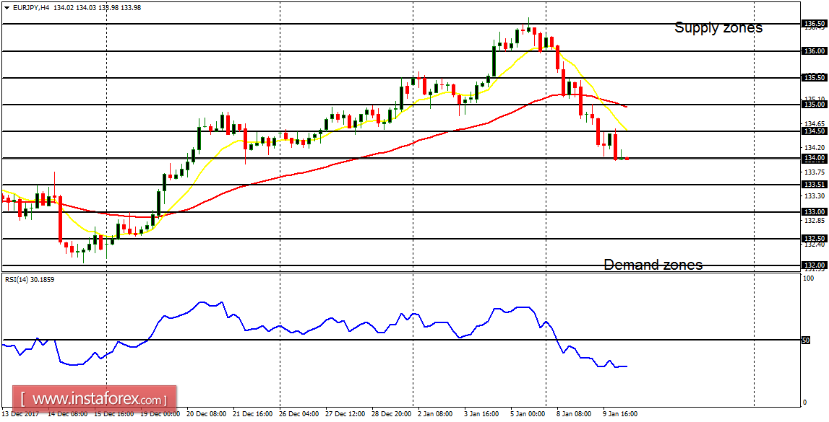Click the 136.50 price level tag
Viewport: 829px width, 422px height.
(x=815, y=22)
